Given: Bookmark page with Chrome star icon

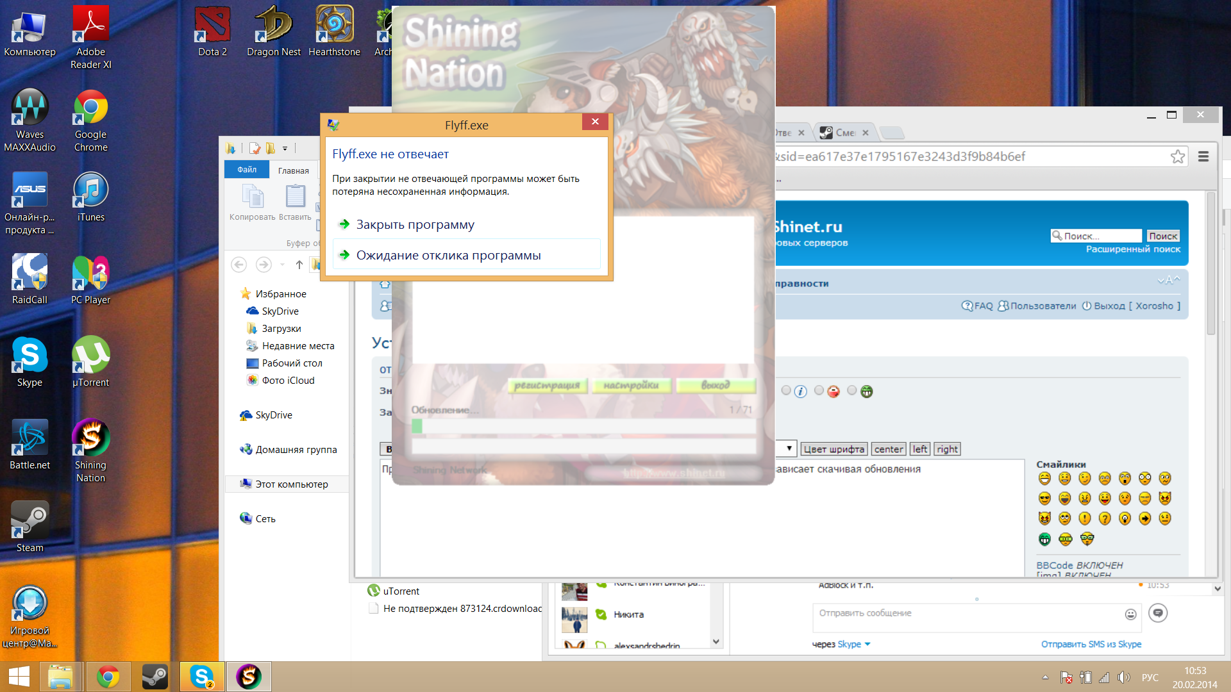Looking at the screenshot, I should click(1177, 156).
